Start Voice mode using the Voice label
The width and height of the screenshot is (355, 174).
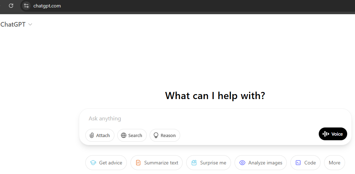pyautogui.click(x=337, y=134)
